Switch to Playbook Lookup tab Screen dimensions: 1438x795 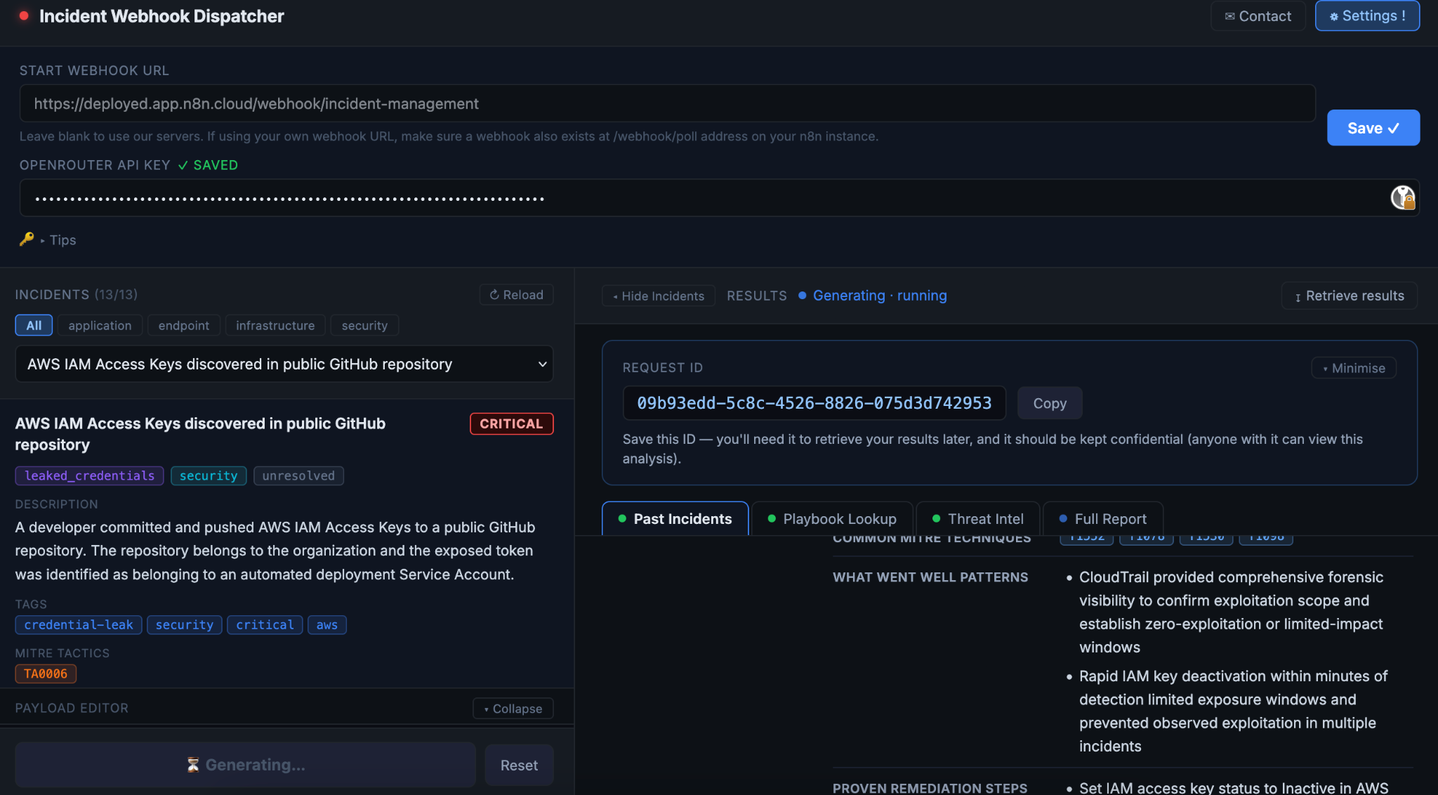tap(832, 518)
